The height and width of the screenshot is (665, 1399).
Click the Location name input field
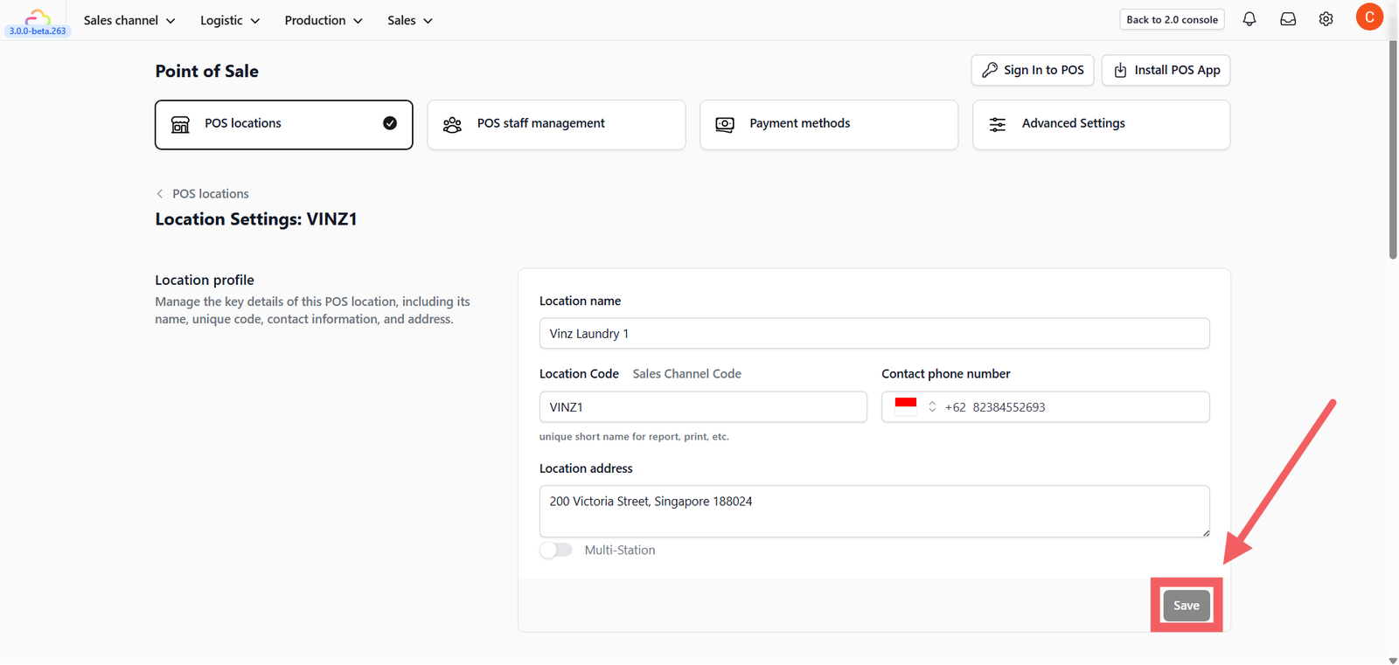point(874,334)
